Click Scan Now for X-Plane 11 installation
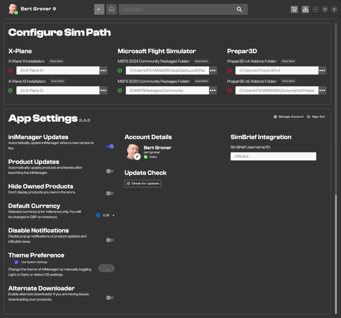341x318 pixels. 56,61
